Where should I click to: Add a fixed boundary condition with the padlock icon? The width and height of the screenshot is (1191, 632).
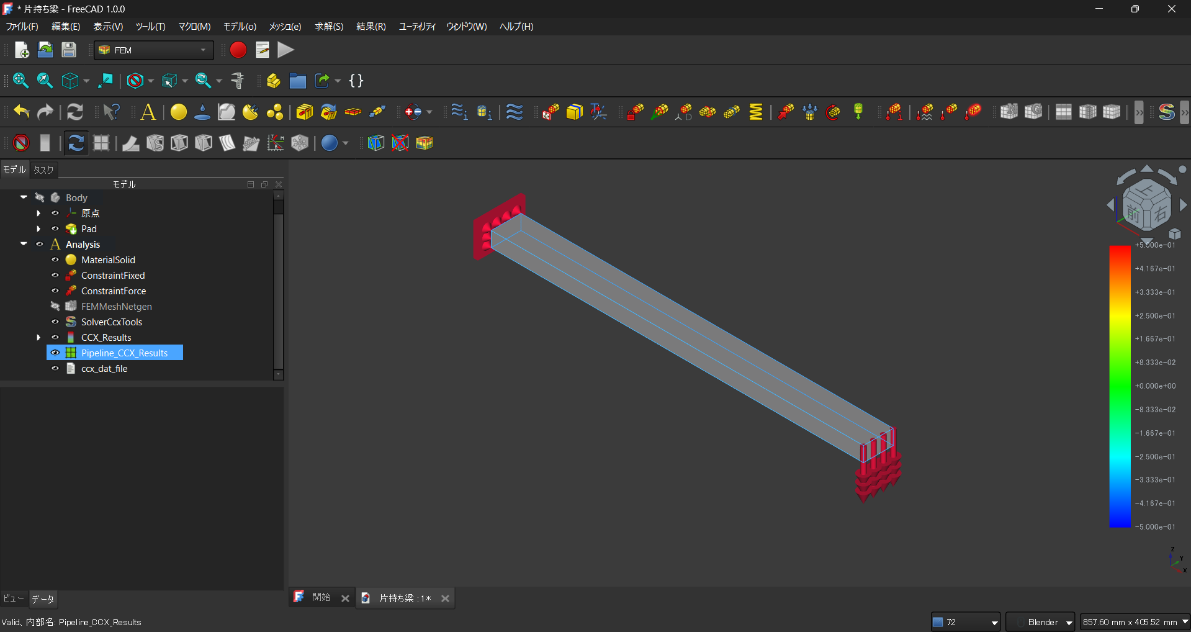click(x=635, y=112)
